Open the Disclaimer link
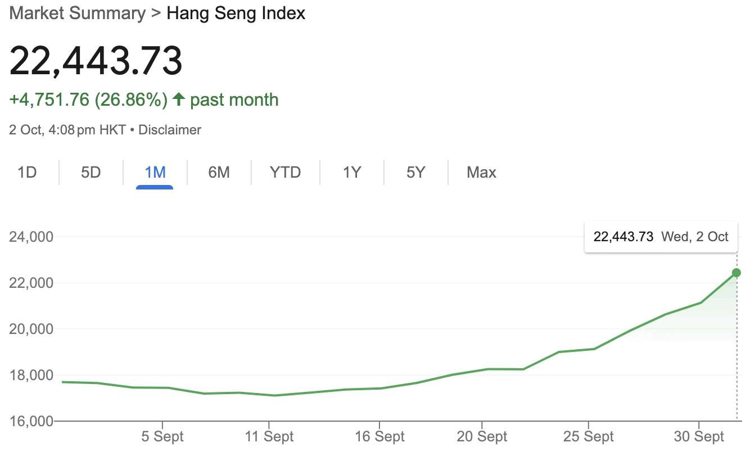Image resolution: width=746 pixels, height=456 pixels. tap(170, 130)
